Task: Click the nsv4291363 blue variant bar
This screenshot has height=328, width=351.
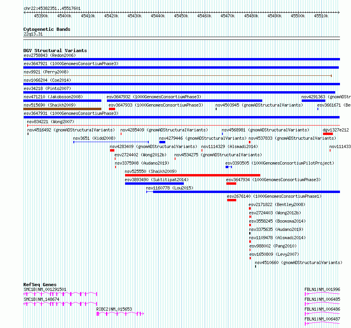Action: tap(314, 101)
